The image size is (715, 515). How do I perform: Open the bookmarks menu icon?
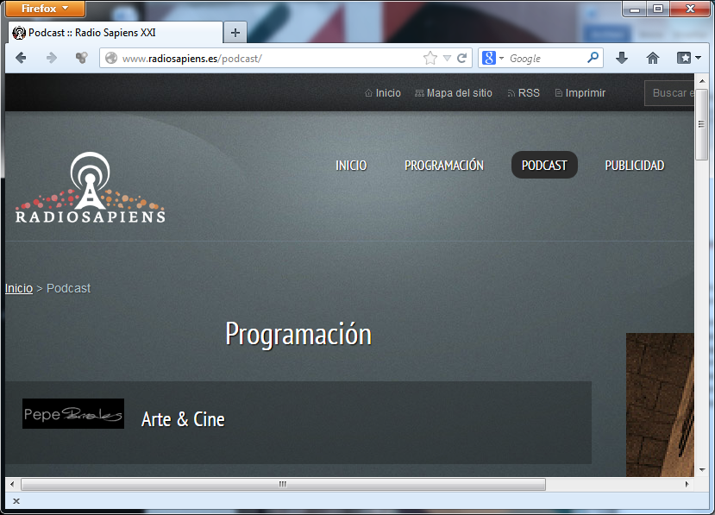coord(688,58)
